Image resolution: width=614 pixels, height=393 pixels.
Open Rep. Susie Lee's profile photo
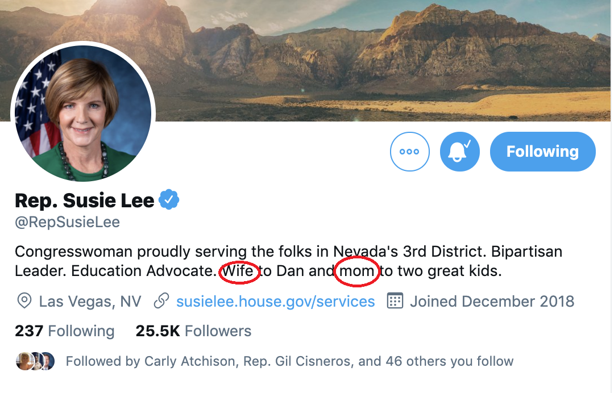point(83,112)
